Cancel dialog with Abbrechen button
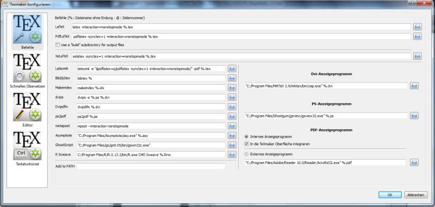The width and height of the screenshot is (435, 207). 415,195
